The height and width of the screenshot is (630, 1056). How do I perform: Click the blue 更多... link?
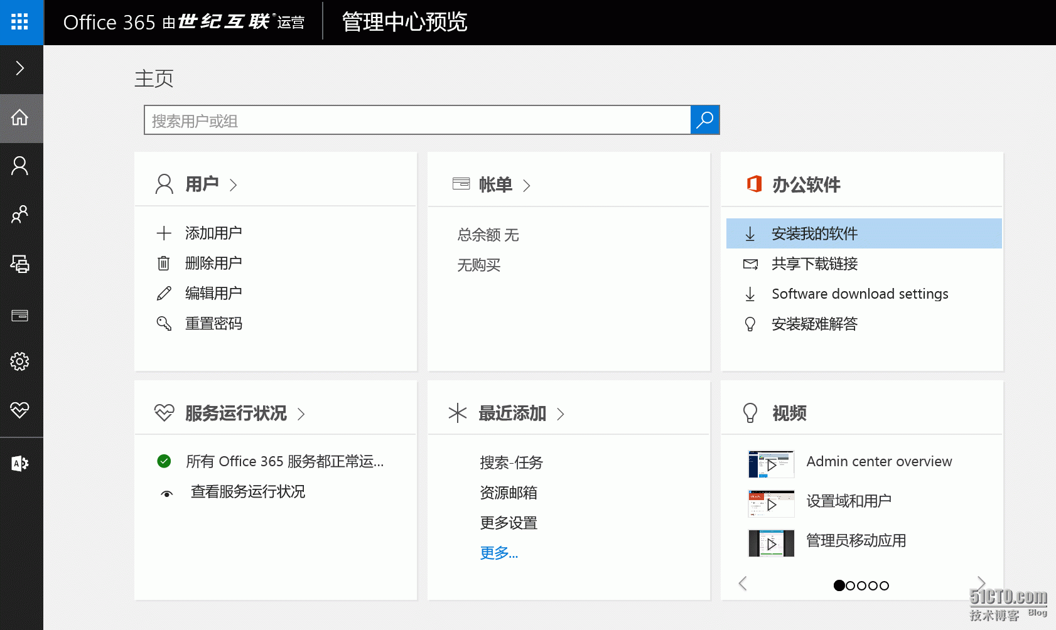pos(498,553)
